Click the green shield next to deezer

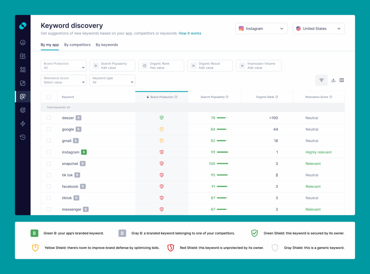(162, 117)
